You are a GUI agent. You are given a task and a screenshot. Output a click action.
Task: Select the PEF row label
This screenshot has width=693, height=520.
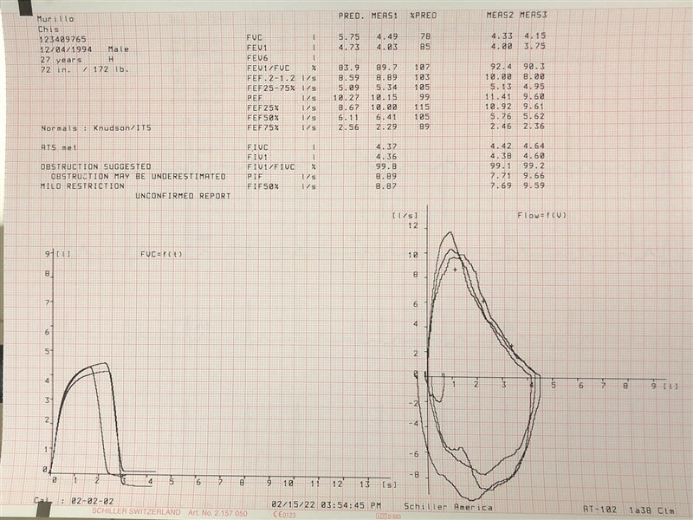click(x=255, y=98)
